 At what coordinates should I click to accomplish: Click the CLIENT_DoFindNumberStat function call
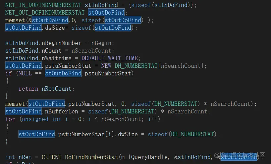[x=80, y=157]
